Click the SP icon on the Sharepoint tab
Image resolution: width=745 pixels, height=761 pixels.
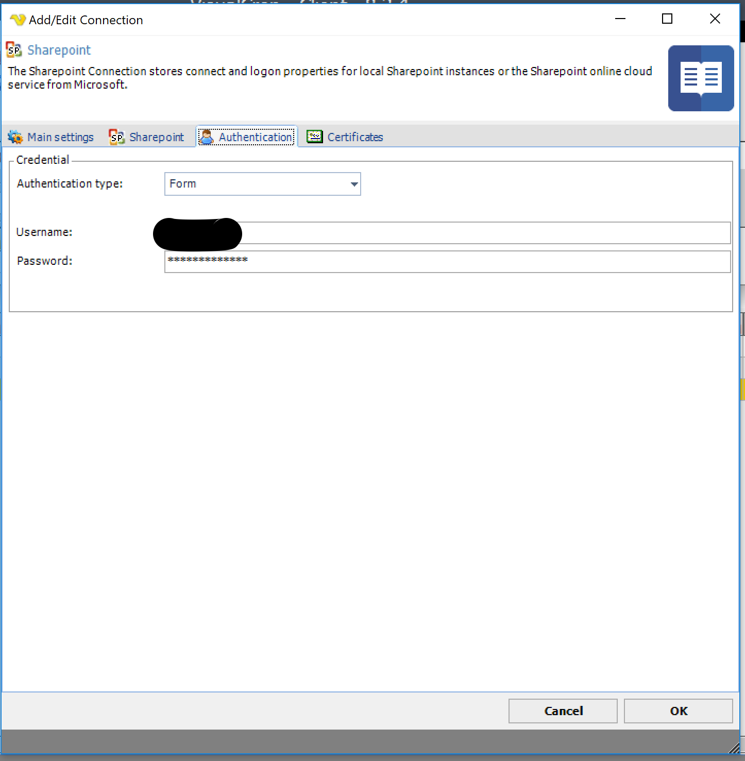pos(117,137)
